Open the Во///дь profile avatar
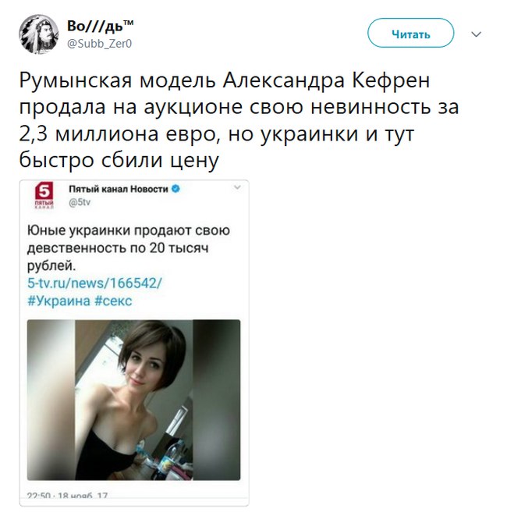507x516 pixels. point(38,34)
